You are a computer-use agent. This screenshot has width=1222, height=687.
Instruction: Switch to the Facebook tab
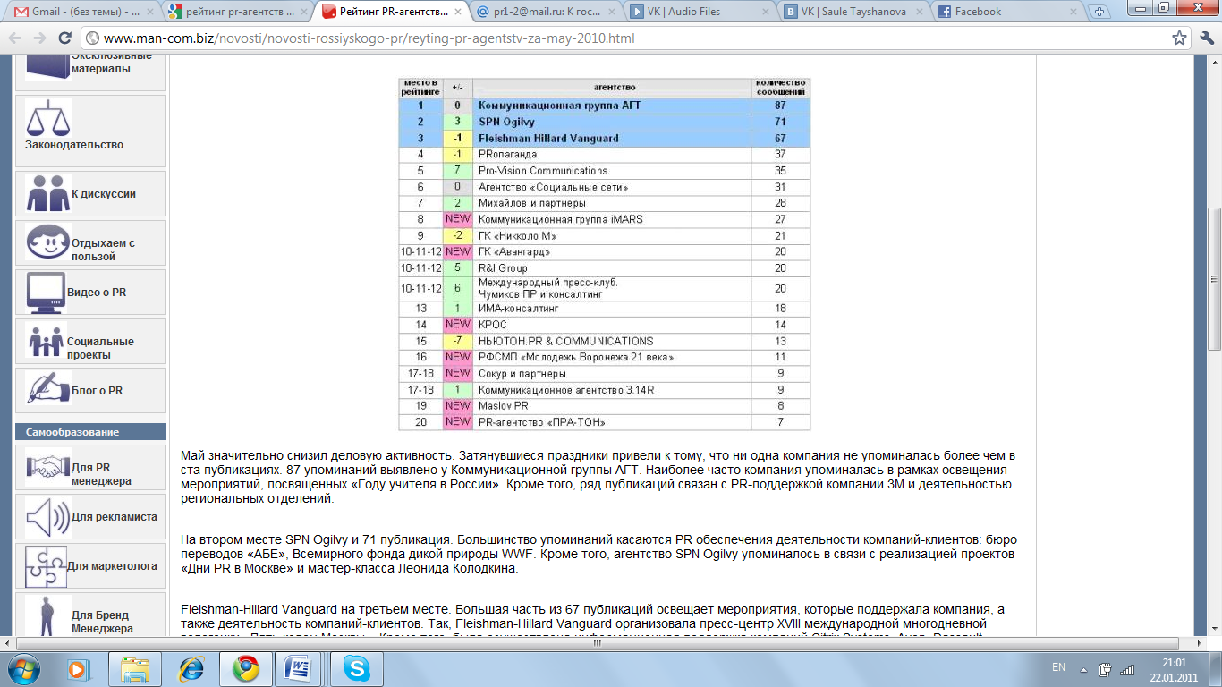(x=1011, y=12)
